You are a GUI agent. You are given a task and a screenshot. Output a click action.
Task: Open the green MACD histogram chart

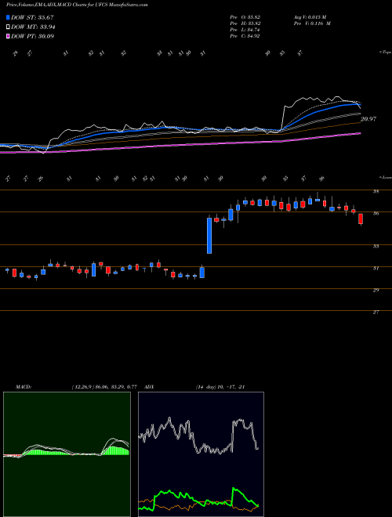click(x=67, y=454)
